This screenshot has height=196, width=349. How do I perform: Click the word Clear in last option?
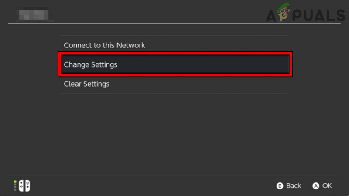72,84
